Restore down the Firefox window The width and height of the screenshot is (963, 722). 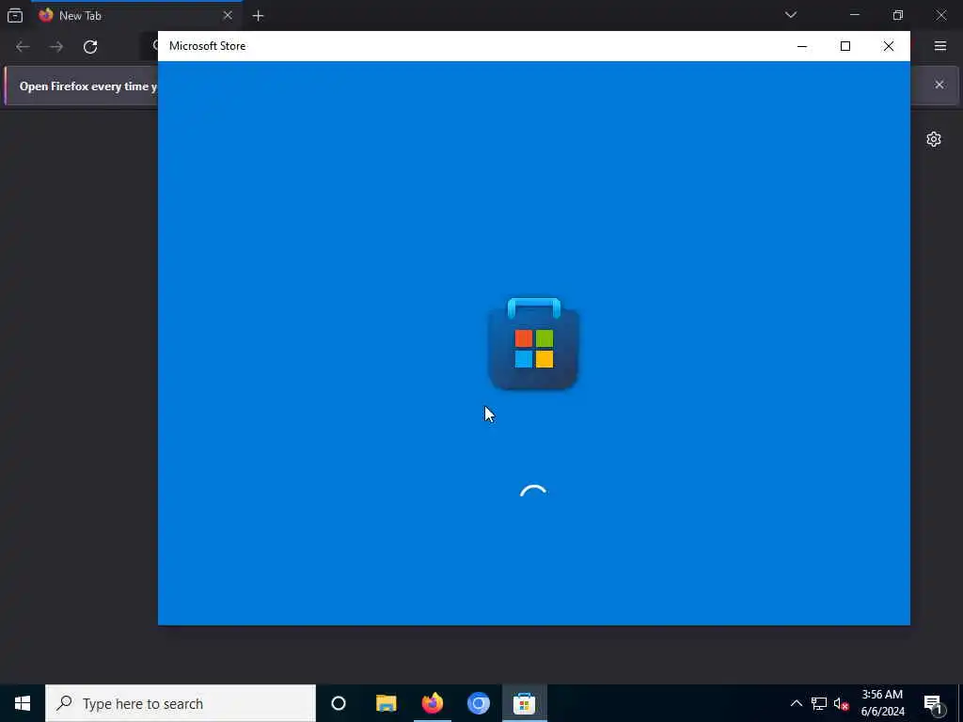(x=898, y=15)
